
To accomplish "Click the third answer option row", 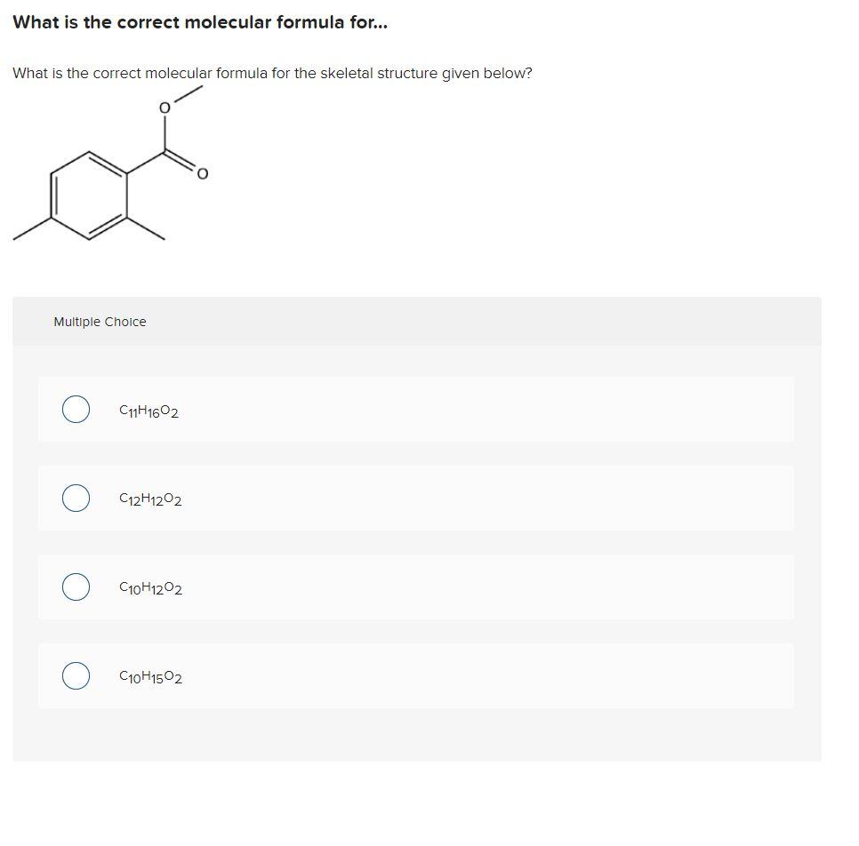I will point(416,587).
